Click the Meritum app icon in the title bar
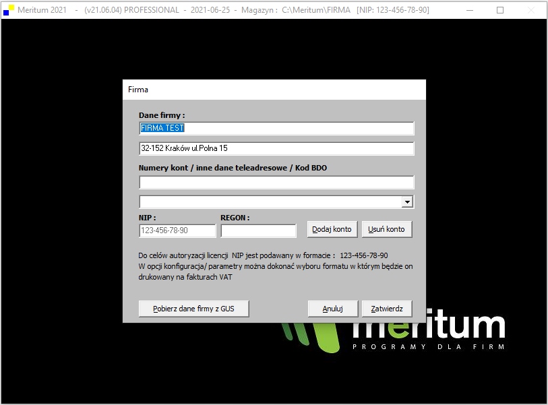This screenshot has height=405, width=548. (9, 10)
